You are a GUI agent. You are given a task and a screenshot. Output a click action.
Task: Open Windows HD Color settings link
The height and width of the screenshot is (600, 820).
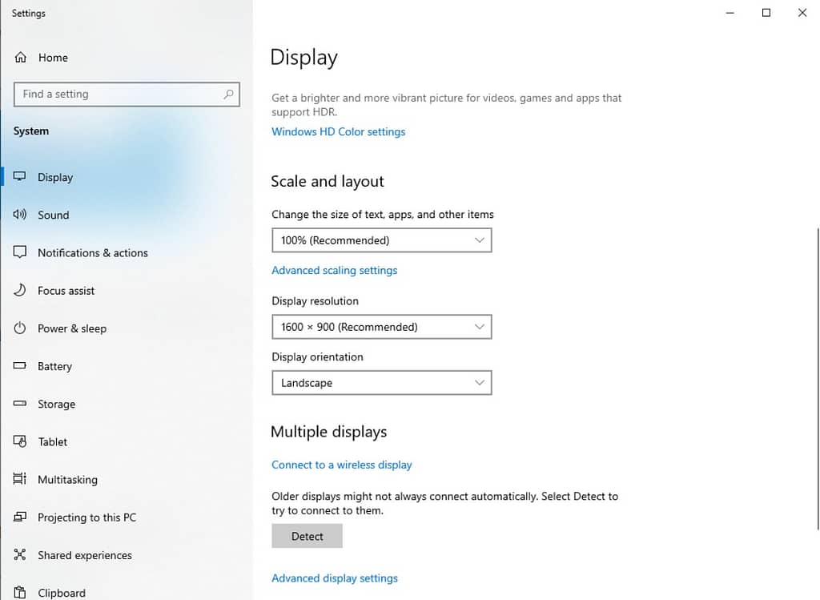coord(339,132)
